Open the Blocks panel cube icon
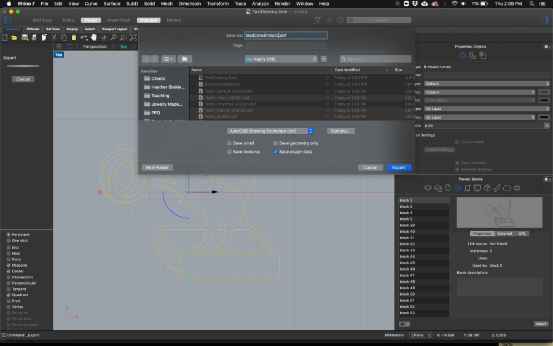 tap(457, 188)
